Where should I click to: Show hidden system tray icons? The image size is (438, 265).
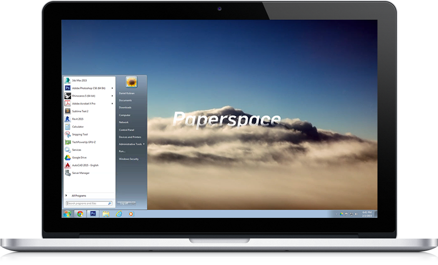(x=336, y=214)
